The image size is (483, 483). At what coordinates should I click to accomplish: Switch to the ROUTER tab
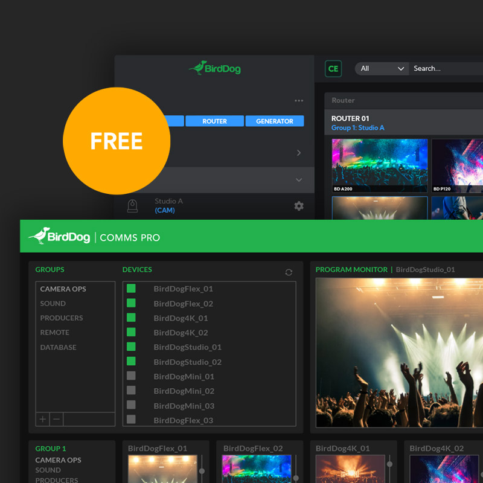(214, 121)
